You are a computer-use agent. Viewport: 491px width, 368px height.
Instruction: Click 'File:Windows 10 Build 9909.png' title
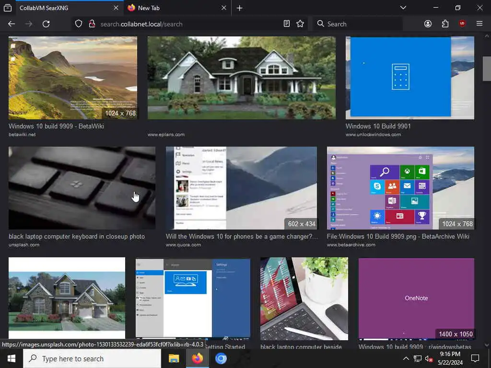click(398, 237)
